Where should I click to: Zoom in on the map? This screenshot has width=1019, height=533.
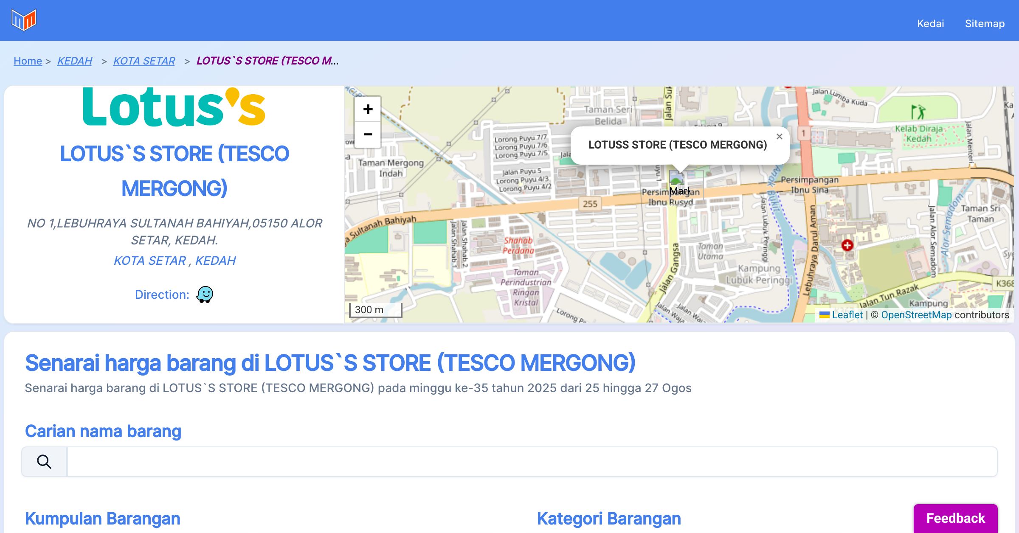(368, 109)
